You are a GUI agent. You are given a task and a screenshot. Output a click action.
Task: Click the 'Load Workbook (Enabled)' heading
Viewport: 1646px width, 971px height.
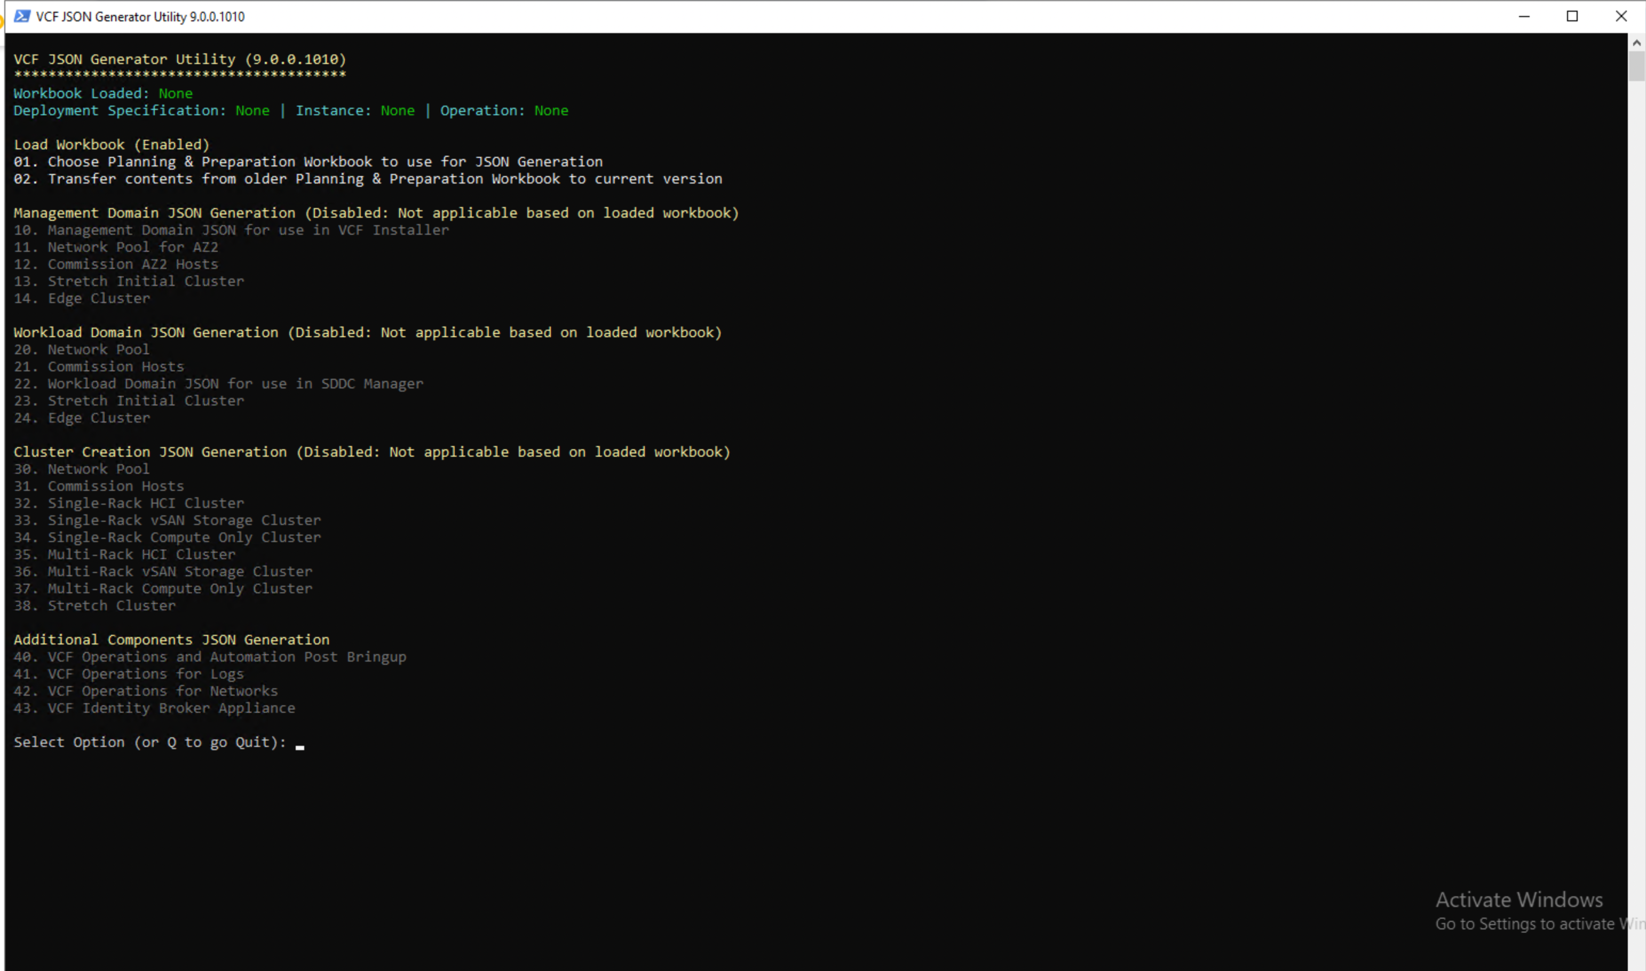point(111,145)
